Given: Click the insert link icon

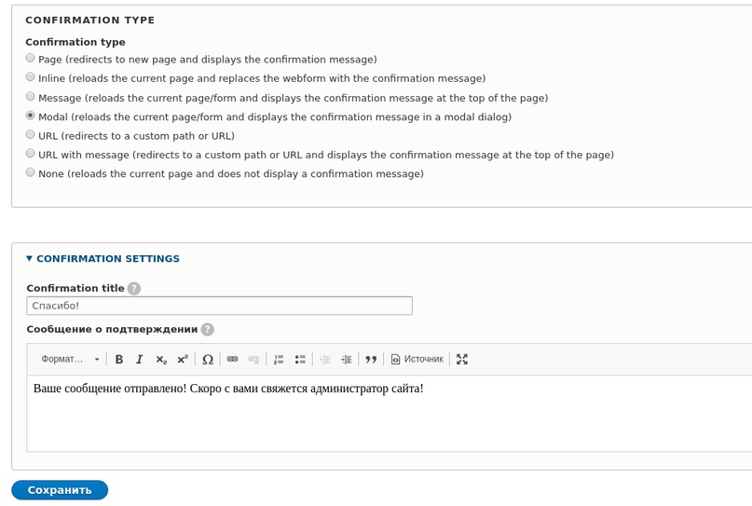Looking at the screenshot, I should coord(232,359).
